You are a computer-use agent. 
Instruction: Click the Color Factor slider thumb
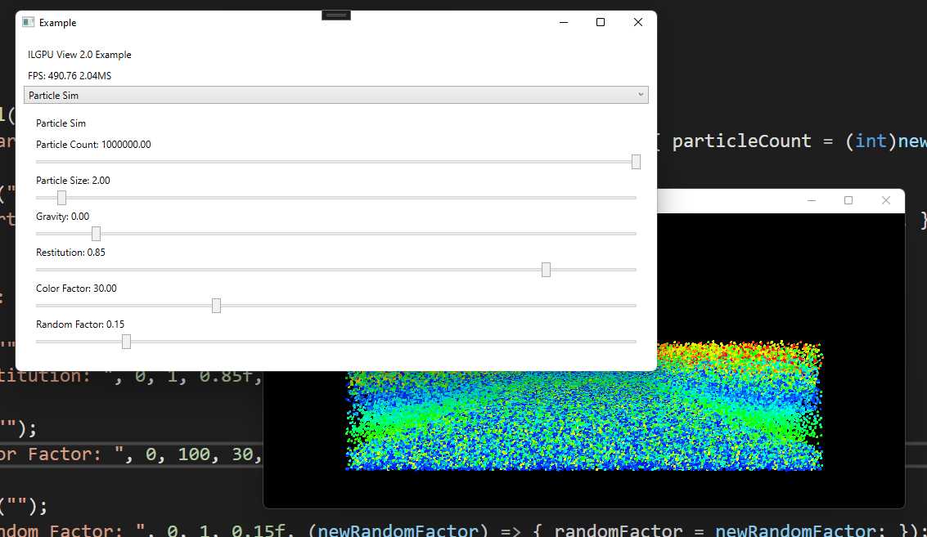click(x=216, y=306)
